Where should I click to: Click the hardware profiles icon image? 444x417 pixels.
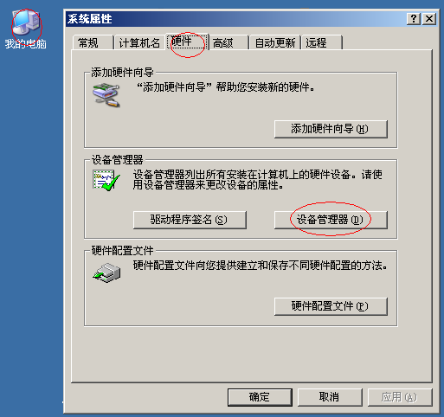[106, 273]
